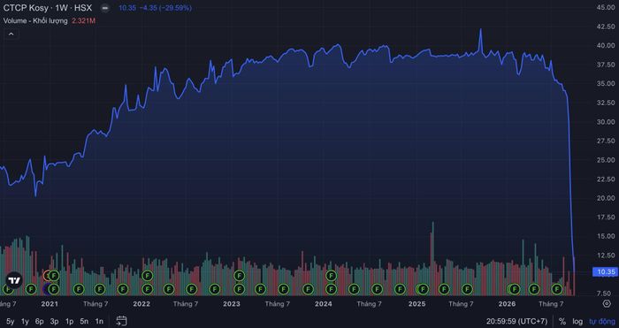Click the price line peak near 42.50

tap(480, 30)
